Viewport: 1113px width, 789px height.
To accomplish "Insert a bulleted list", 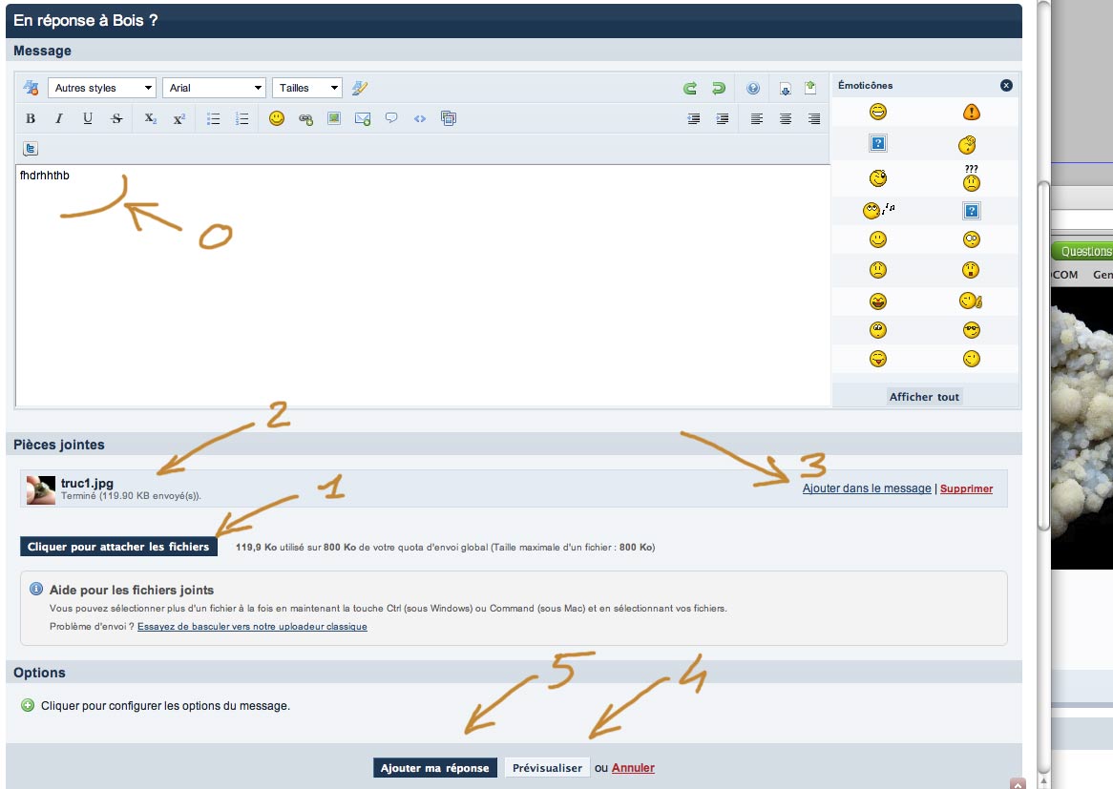I will (x=214, y=119).
